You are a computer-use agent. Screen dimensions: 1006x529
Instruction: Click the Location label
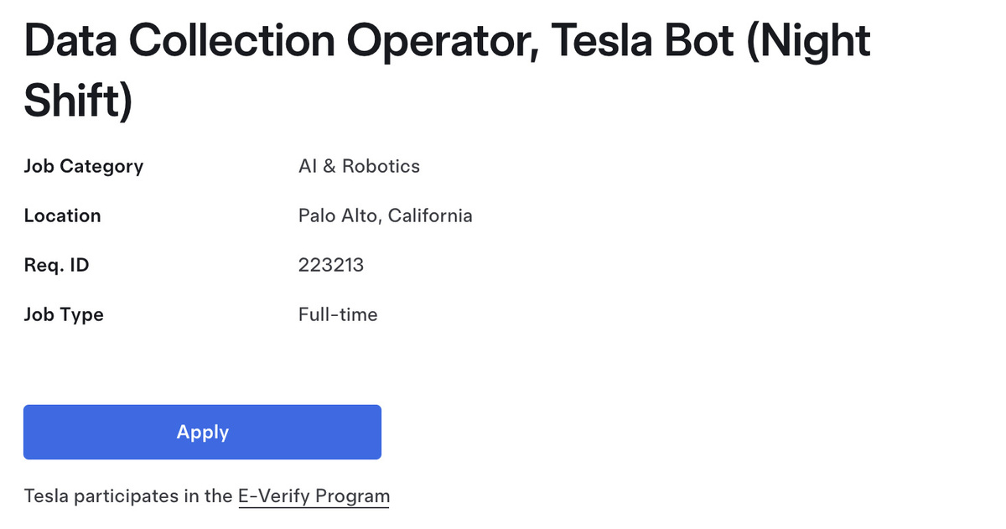click(x=63, y=215)
